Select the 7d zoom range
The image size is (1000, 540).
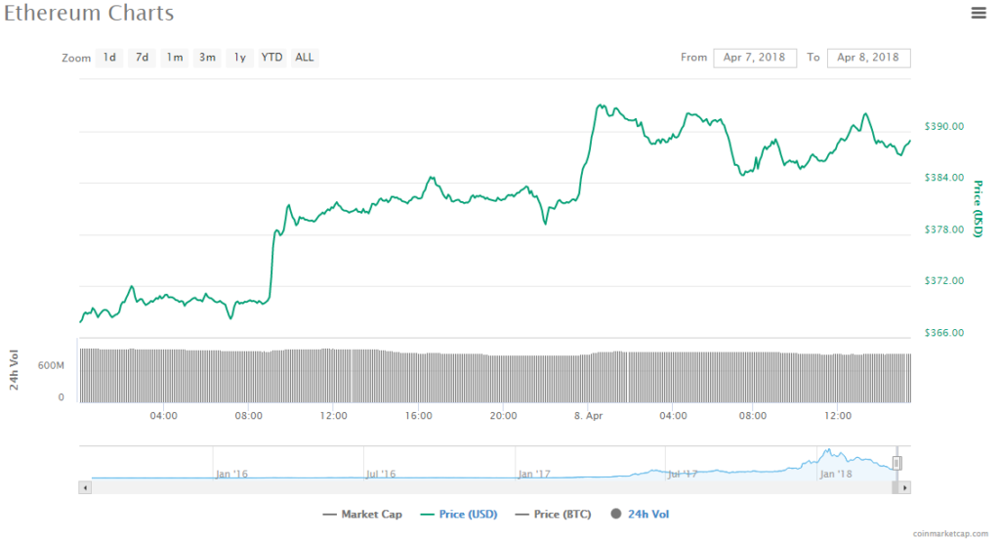[x=142, y=58]
